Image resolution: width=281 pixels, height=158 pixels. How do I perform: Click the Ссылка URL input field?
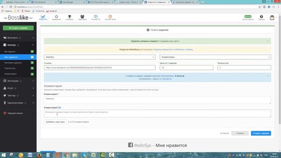100,68
